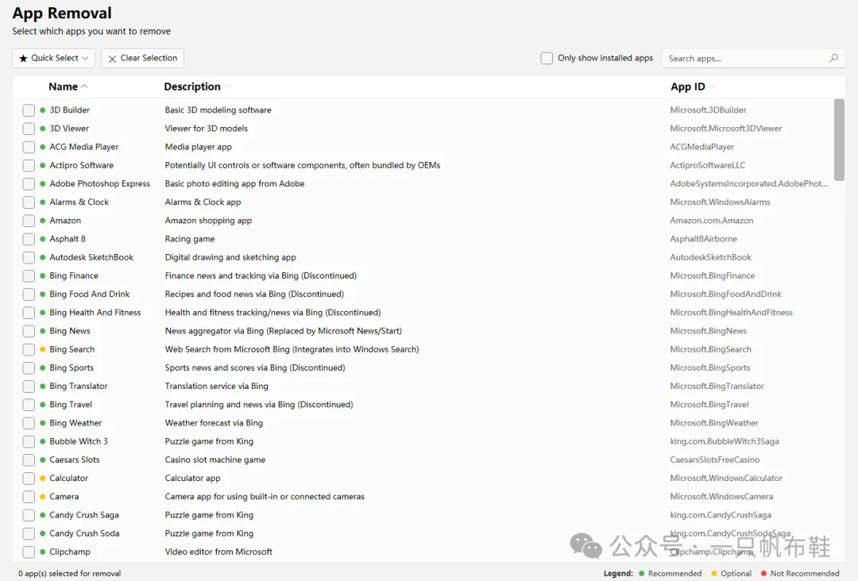This screenshot has width=858, height=581.
Task: Tick the Bing Search checkbox
Action: point(29,349)
